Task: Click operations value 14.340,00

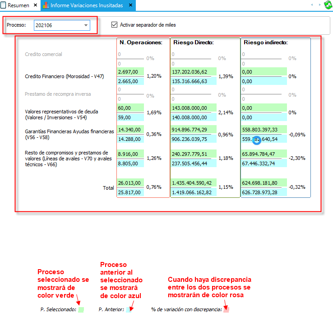Action: (130, 130)
